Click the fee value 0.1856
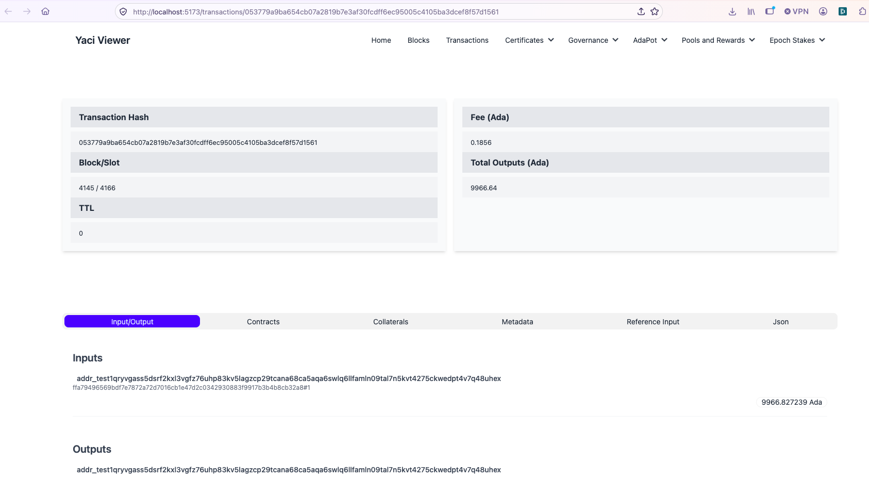Viewport: 869px width, 479px height. [x=481, y=142]
